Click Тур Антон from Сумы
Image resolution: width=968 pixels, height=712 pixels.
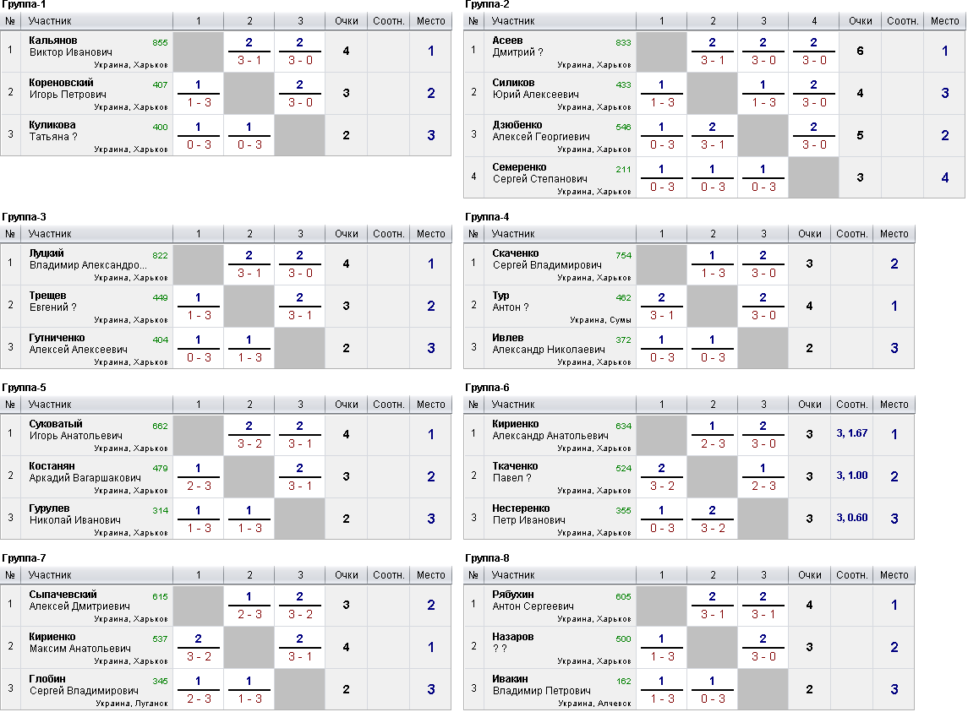[510, 301]
